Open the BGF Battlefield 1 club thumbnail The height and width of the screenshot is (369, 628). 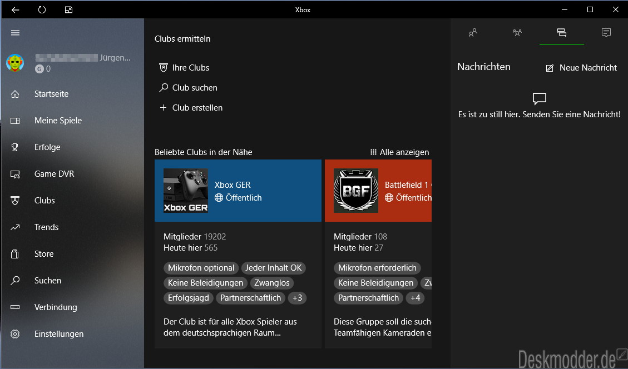[356, 191]
